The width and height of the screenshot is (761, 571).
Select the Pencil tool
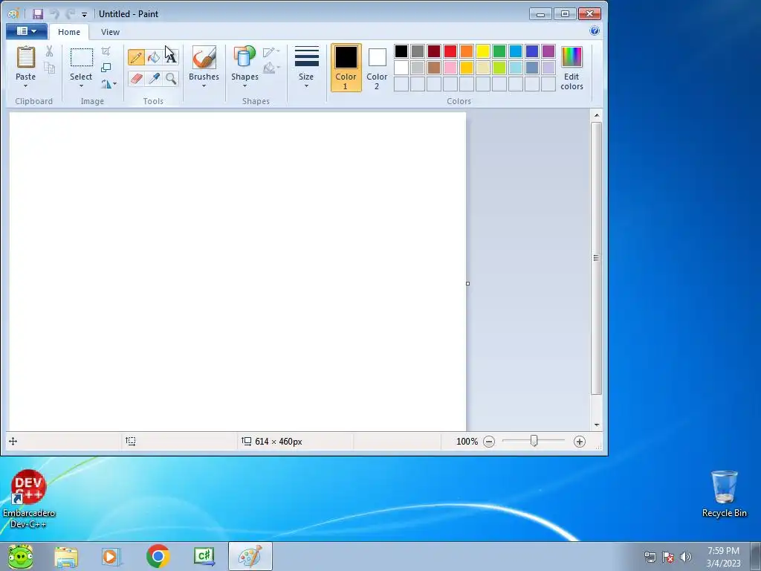(137, 57)
